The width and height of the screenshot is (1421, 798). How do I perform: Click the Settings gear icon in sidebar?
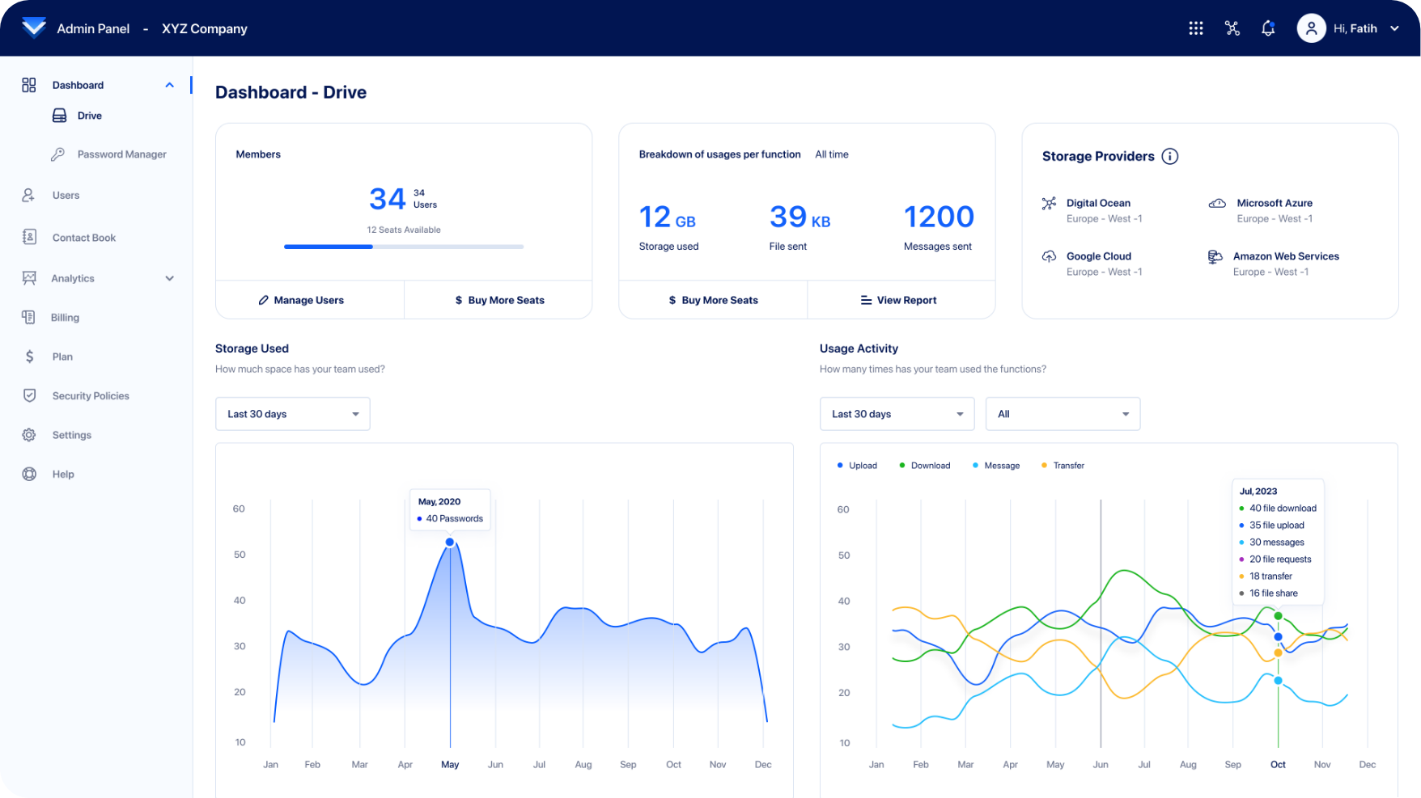coord(29,435)
